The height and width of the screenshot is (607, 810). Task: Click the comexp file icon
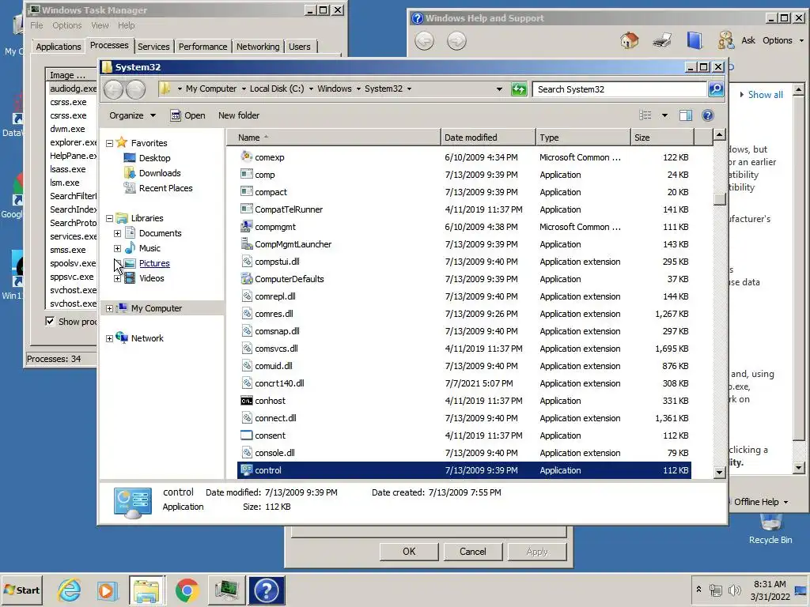click(247, 156)
